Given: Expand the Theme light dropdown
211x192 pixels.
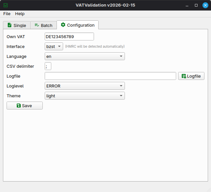Looking at the screenshot, I should coord(85,96).
